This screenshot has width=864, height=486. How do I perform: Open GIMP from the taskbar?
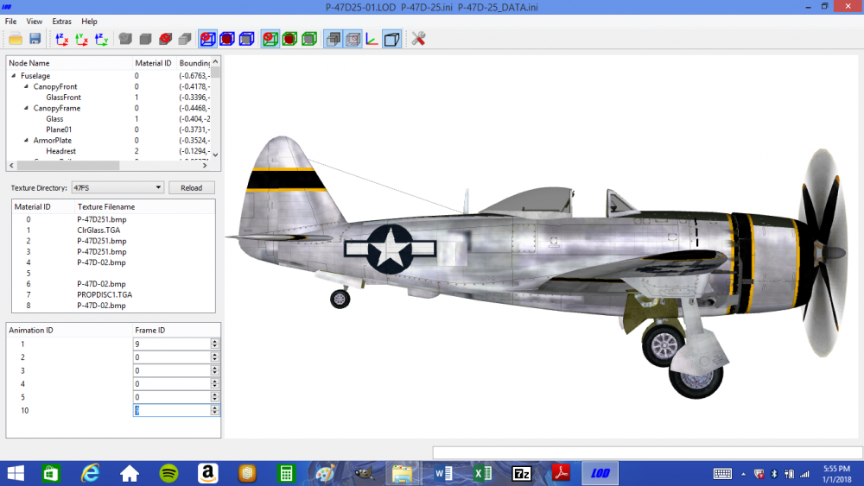tap(364, 473)
